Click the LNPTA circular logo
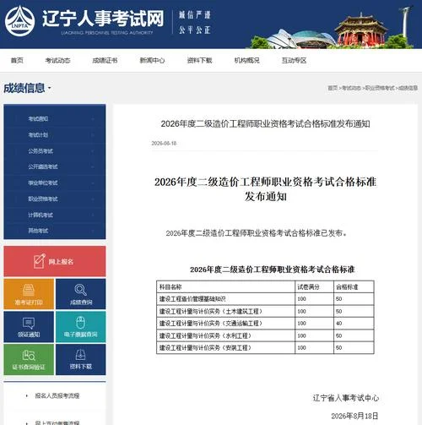This screenshot has height=425, width=422. (19, 21)
